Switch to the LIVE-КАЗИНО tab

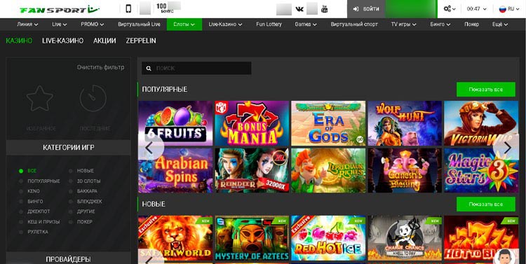point(62,41)
